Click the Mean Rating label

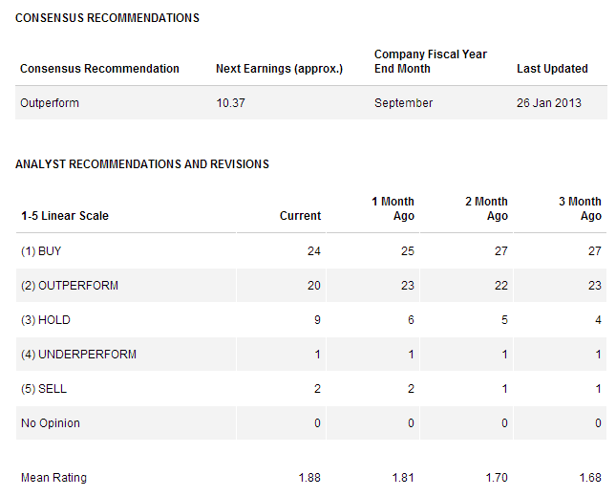pyautogui.click(x=53, y=478)
